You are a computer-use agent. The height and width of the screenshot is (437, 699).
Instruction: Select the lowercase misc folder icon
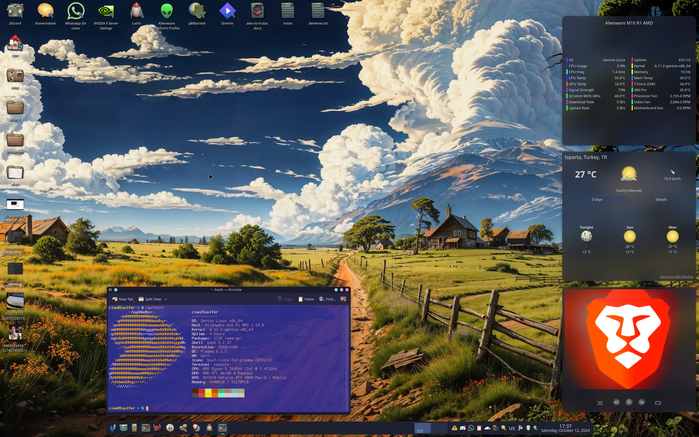[x=15, y=79]
